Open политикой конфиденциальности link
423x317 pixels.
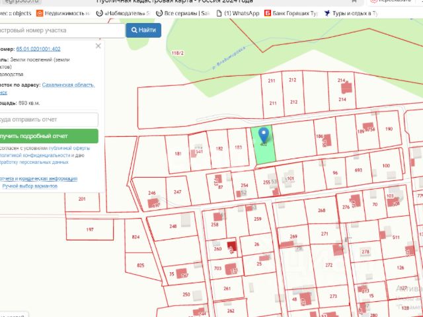click(34, 155)
